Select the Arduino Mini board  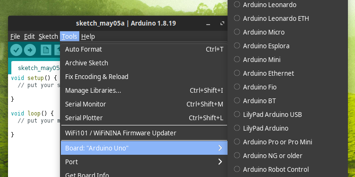point(288,60)
